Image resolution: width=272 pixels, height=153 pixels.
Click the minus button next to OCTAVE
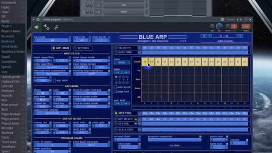tap(136, 124)
